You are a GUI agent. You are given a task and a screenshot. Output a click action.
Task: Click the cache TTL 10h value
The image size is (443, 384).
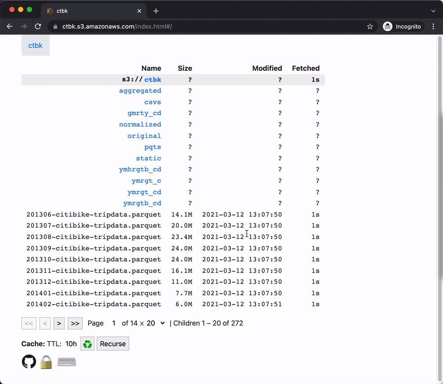[71, 344]
